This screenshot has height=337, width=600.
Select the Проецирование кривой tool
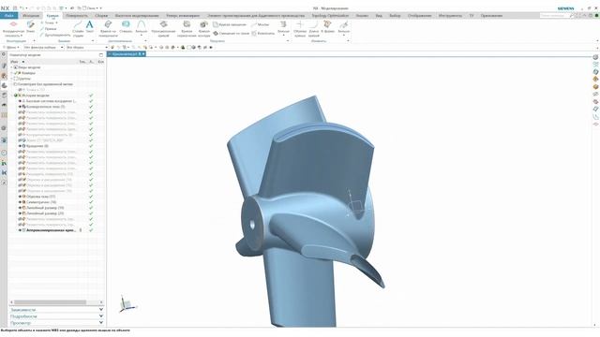click(x=163, y=29)
